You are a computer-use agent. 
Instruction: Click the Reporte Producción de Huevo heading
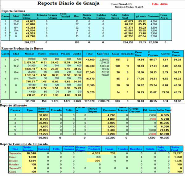pyautogui.click(x=22, y=49)
